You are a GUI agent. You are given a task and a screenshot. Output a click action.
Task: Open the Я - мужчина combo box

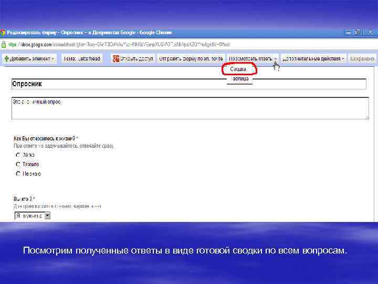(x=33, y=216)
